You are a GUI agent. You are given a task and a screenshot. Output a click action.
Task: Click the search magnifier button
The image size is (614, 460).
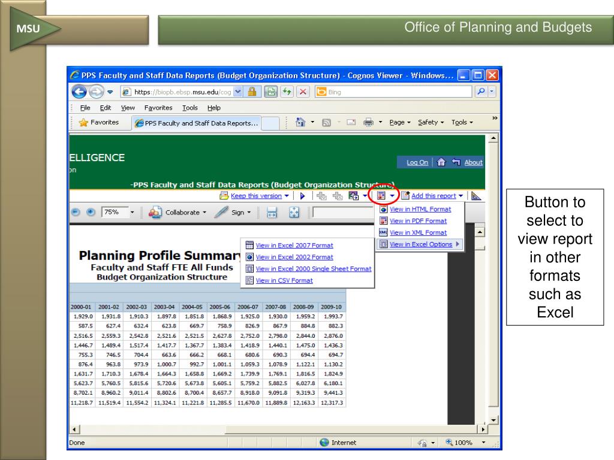click(x=481, y=92)
